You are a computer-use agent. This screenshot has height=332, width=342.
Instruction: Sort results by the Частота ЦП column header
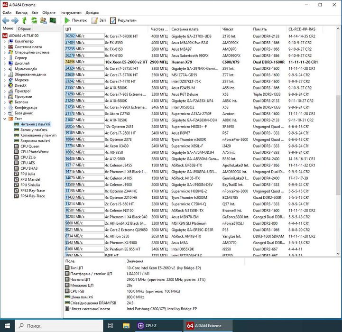158,29
